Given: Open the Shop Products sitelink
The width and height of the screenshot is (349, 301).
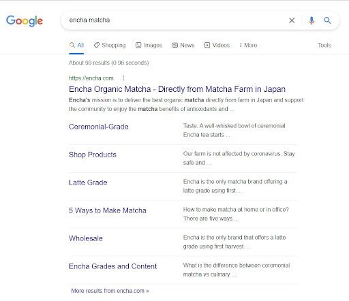Looking at the screenshot, I should [93, 155].
